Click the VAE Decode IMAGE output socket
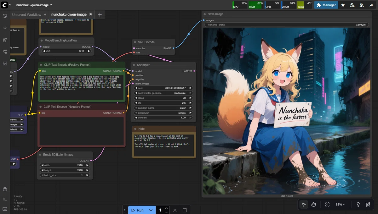This screenshot has width=378, height=214. point(174,48)
